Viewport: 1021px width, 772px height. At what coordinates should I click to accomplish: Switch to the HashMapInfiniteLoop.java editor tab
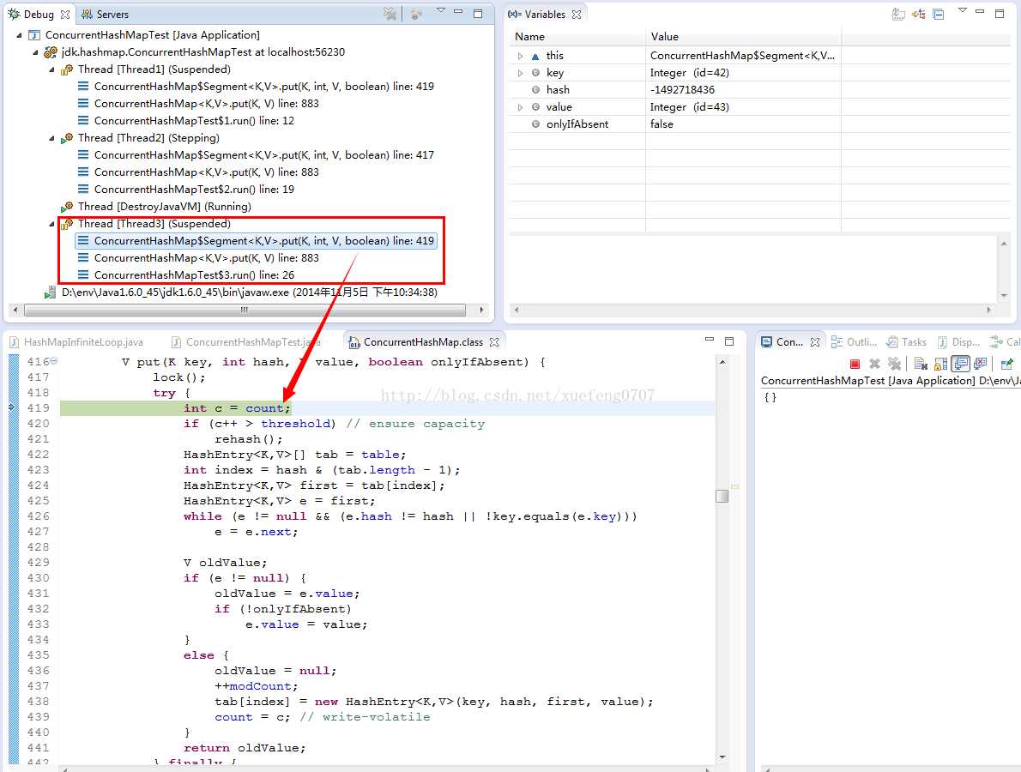[77, 341]
